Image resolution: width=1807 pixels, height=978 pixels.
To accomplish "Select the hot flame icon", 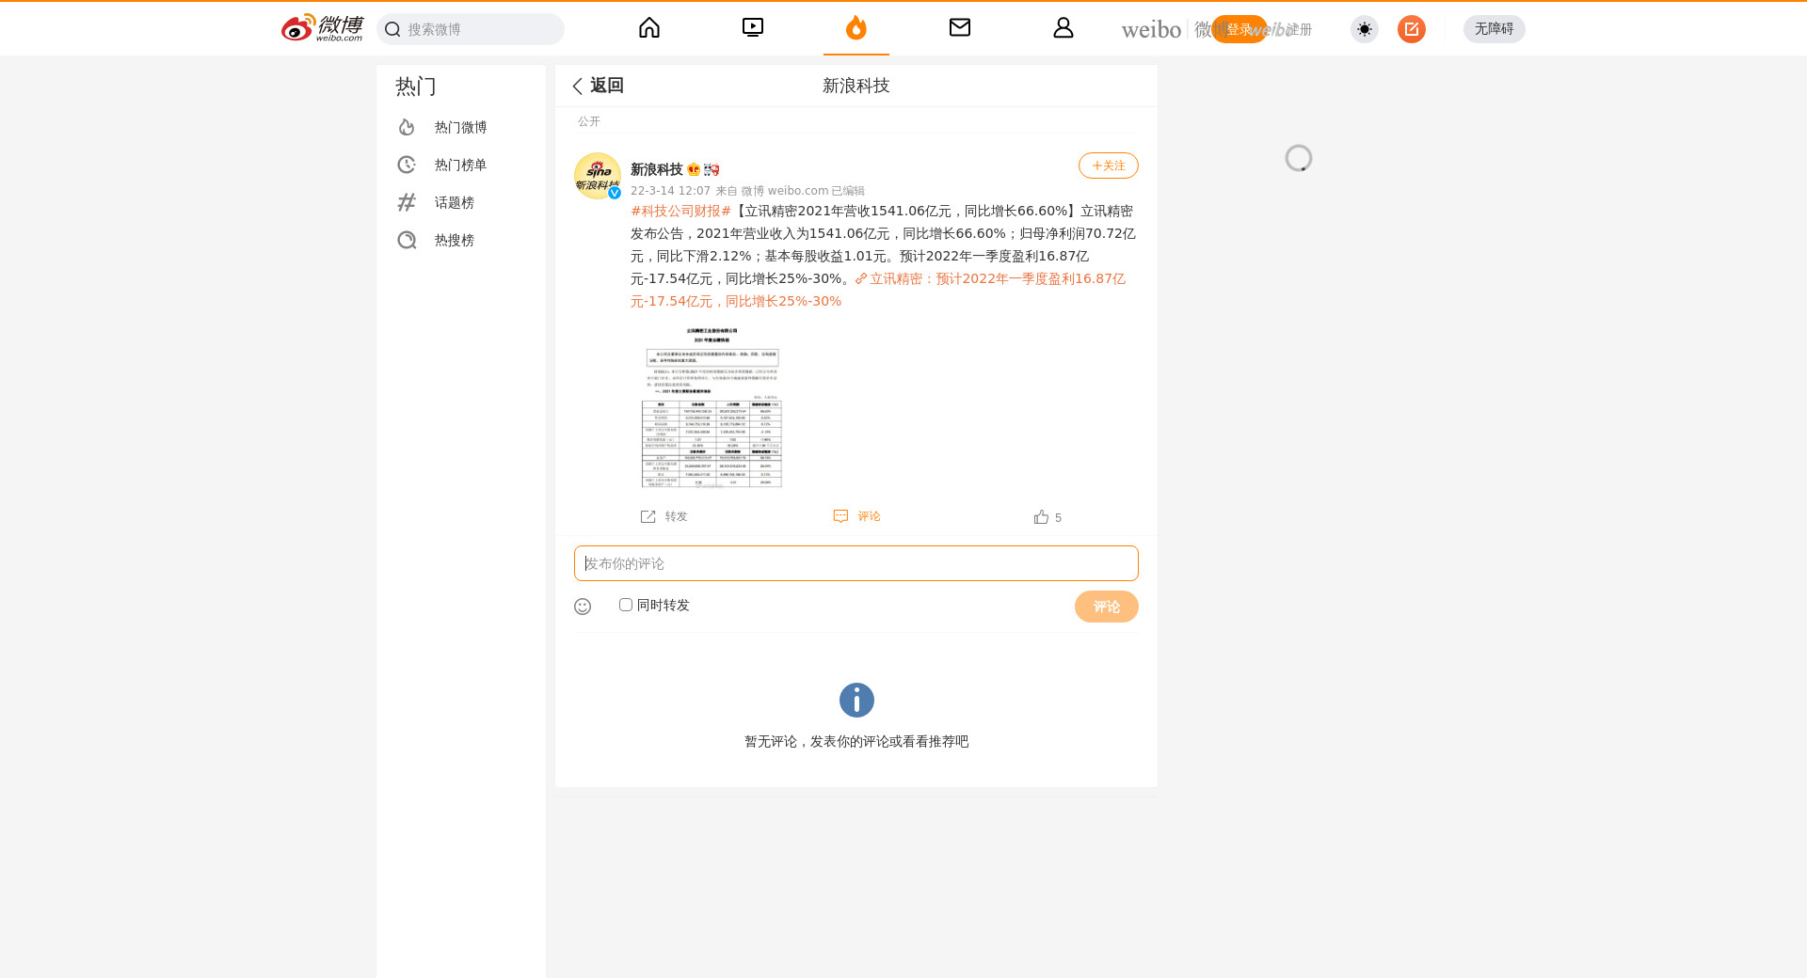I will coord(856,28).
